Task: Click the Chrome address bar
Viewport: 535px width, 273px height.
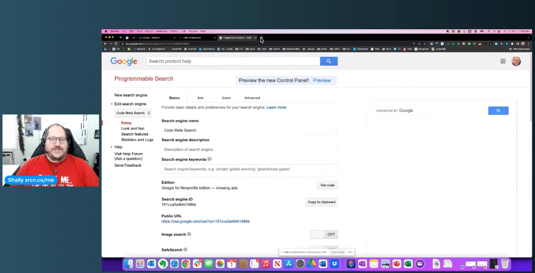Action: click(x=266, y=44)
